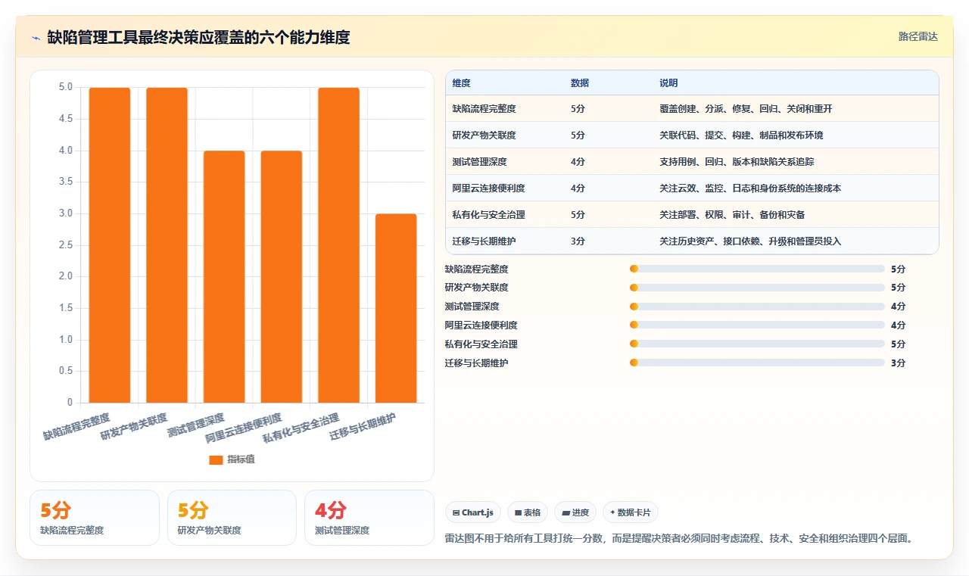969x576 pixels.
Task: Click the lightning icon beside the title
Action: (x=36, y=37)
